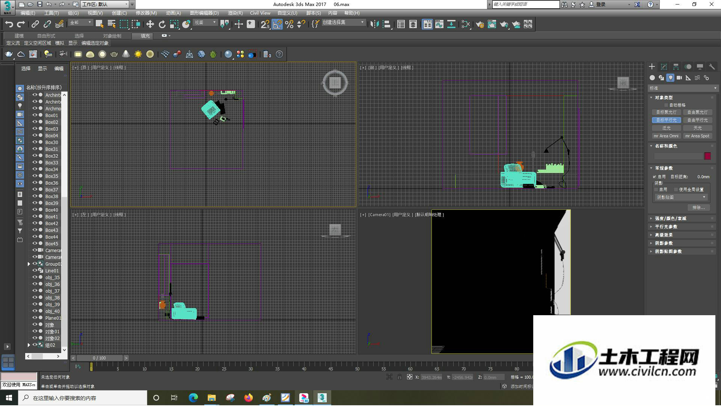This screenshot has height=406, width=721.
Task: Toggle visibility eye of Box30
Action: (35, 142)
